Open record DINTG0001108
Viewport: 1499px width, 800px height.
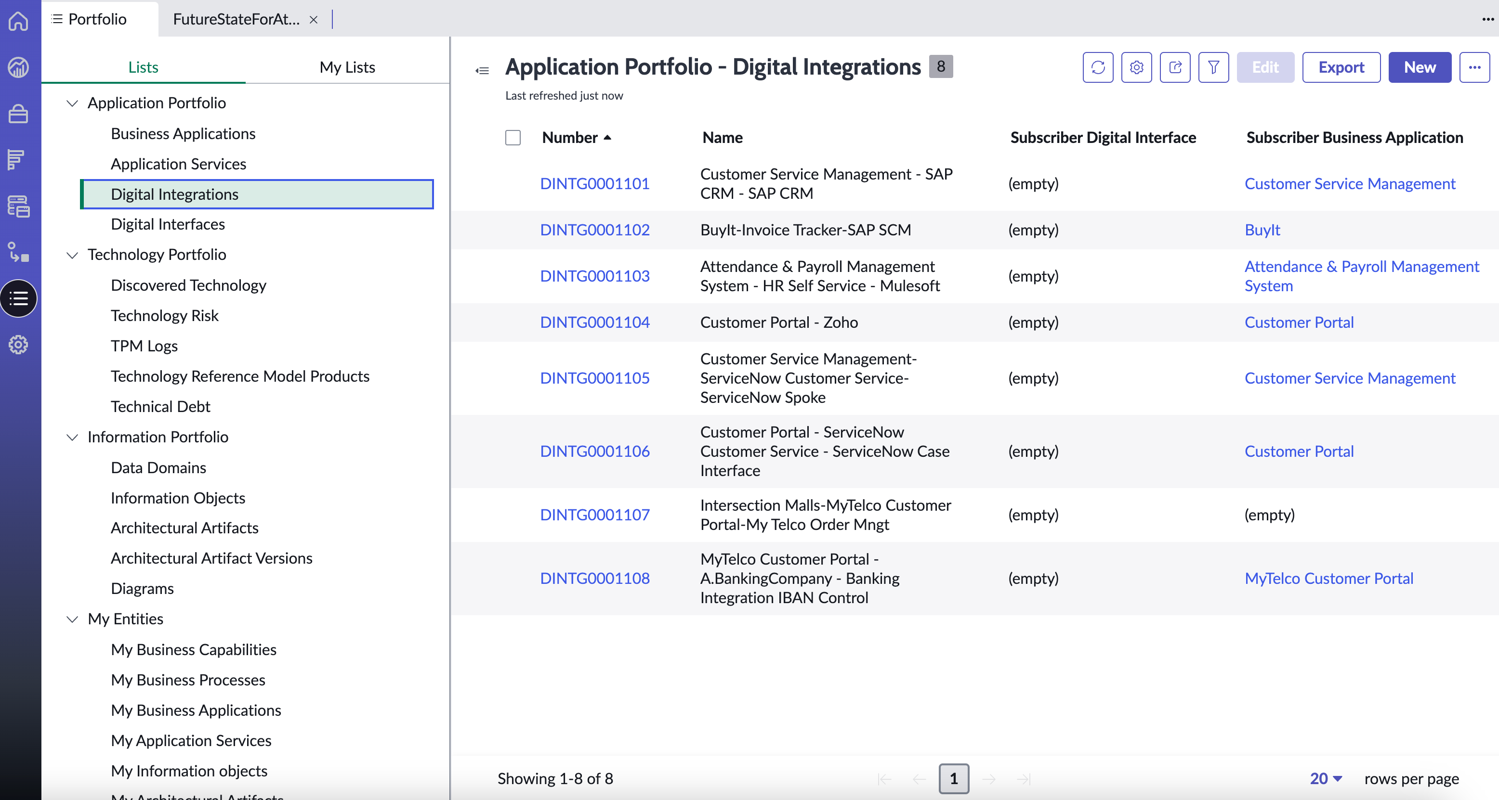pyautogui.click(x=595, y=579)
